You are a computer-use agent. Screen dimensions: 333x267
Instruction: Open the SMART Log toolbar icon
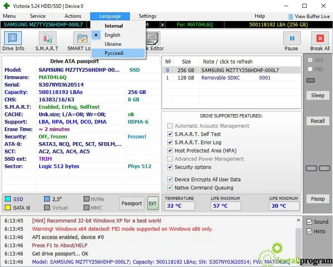click(x=82, y=38)
